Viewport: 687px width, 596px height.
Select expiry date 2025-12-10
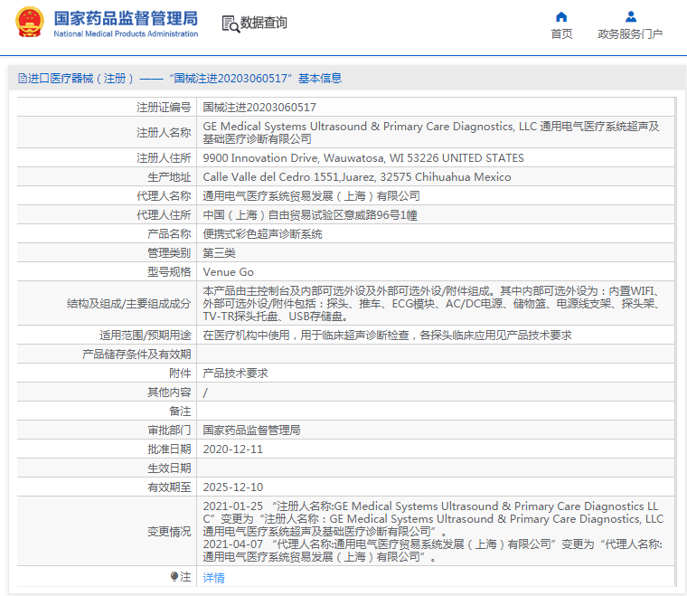point(232,487)
